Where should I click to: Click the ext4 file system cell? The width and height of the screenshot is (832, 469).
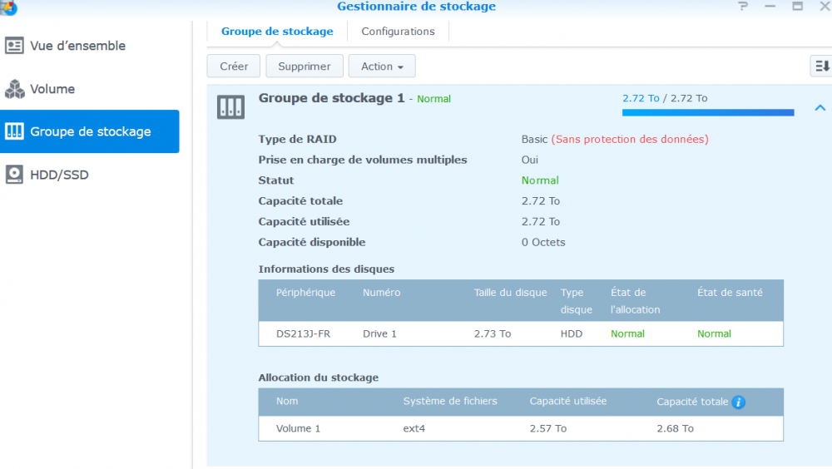(x=414, y=428)
